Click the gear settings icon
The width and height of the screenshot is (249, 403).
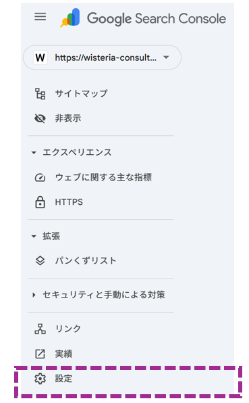coord(40,379)
